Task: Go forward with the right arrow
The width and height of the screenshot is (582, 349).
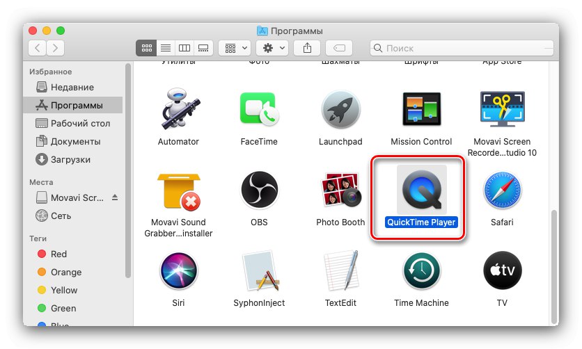Action: (55, 48)
